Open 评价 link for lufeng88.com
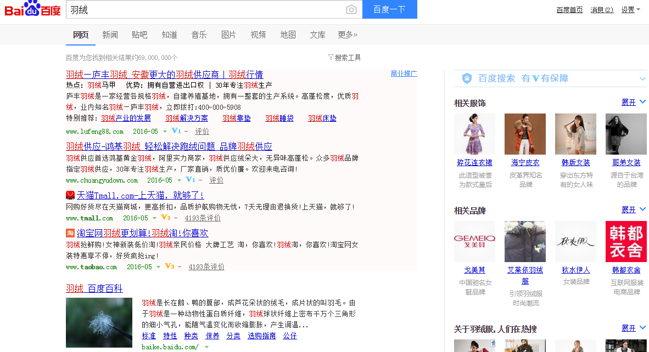This screenshot has width=649, height=352. 202,132
